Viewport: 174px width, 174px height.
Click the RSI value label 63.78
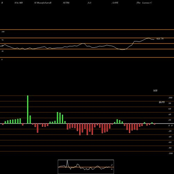click(160, 39)
